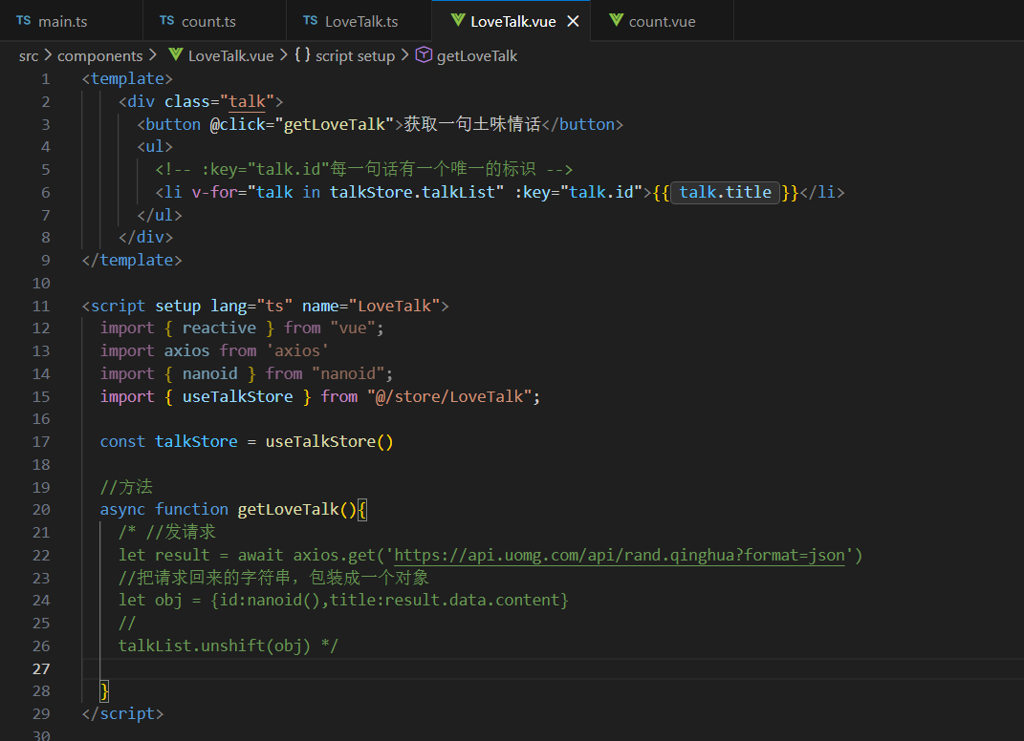Click "nanoid" string on line 14
The width and height of the screenshot is (1024, 741).
[x=348, y=373]
